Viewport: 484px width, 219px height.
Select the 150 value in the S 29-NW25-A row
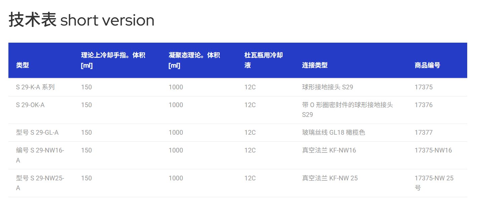(86, 178)
